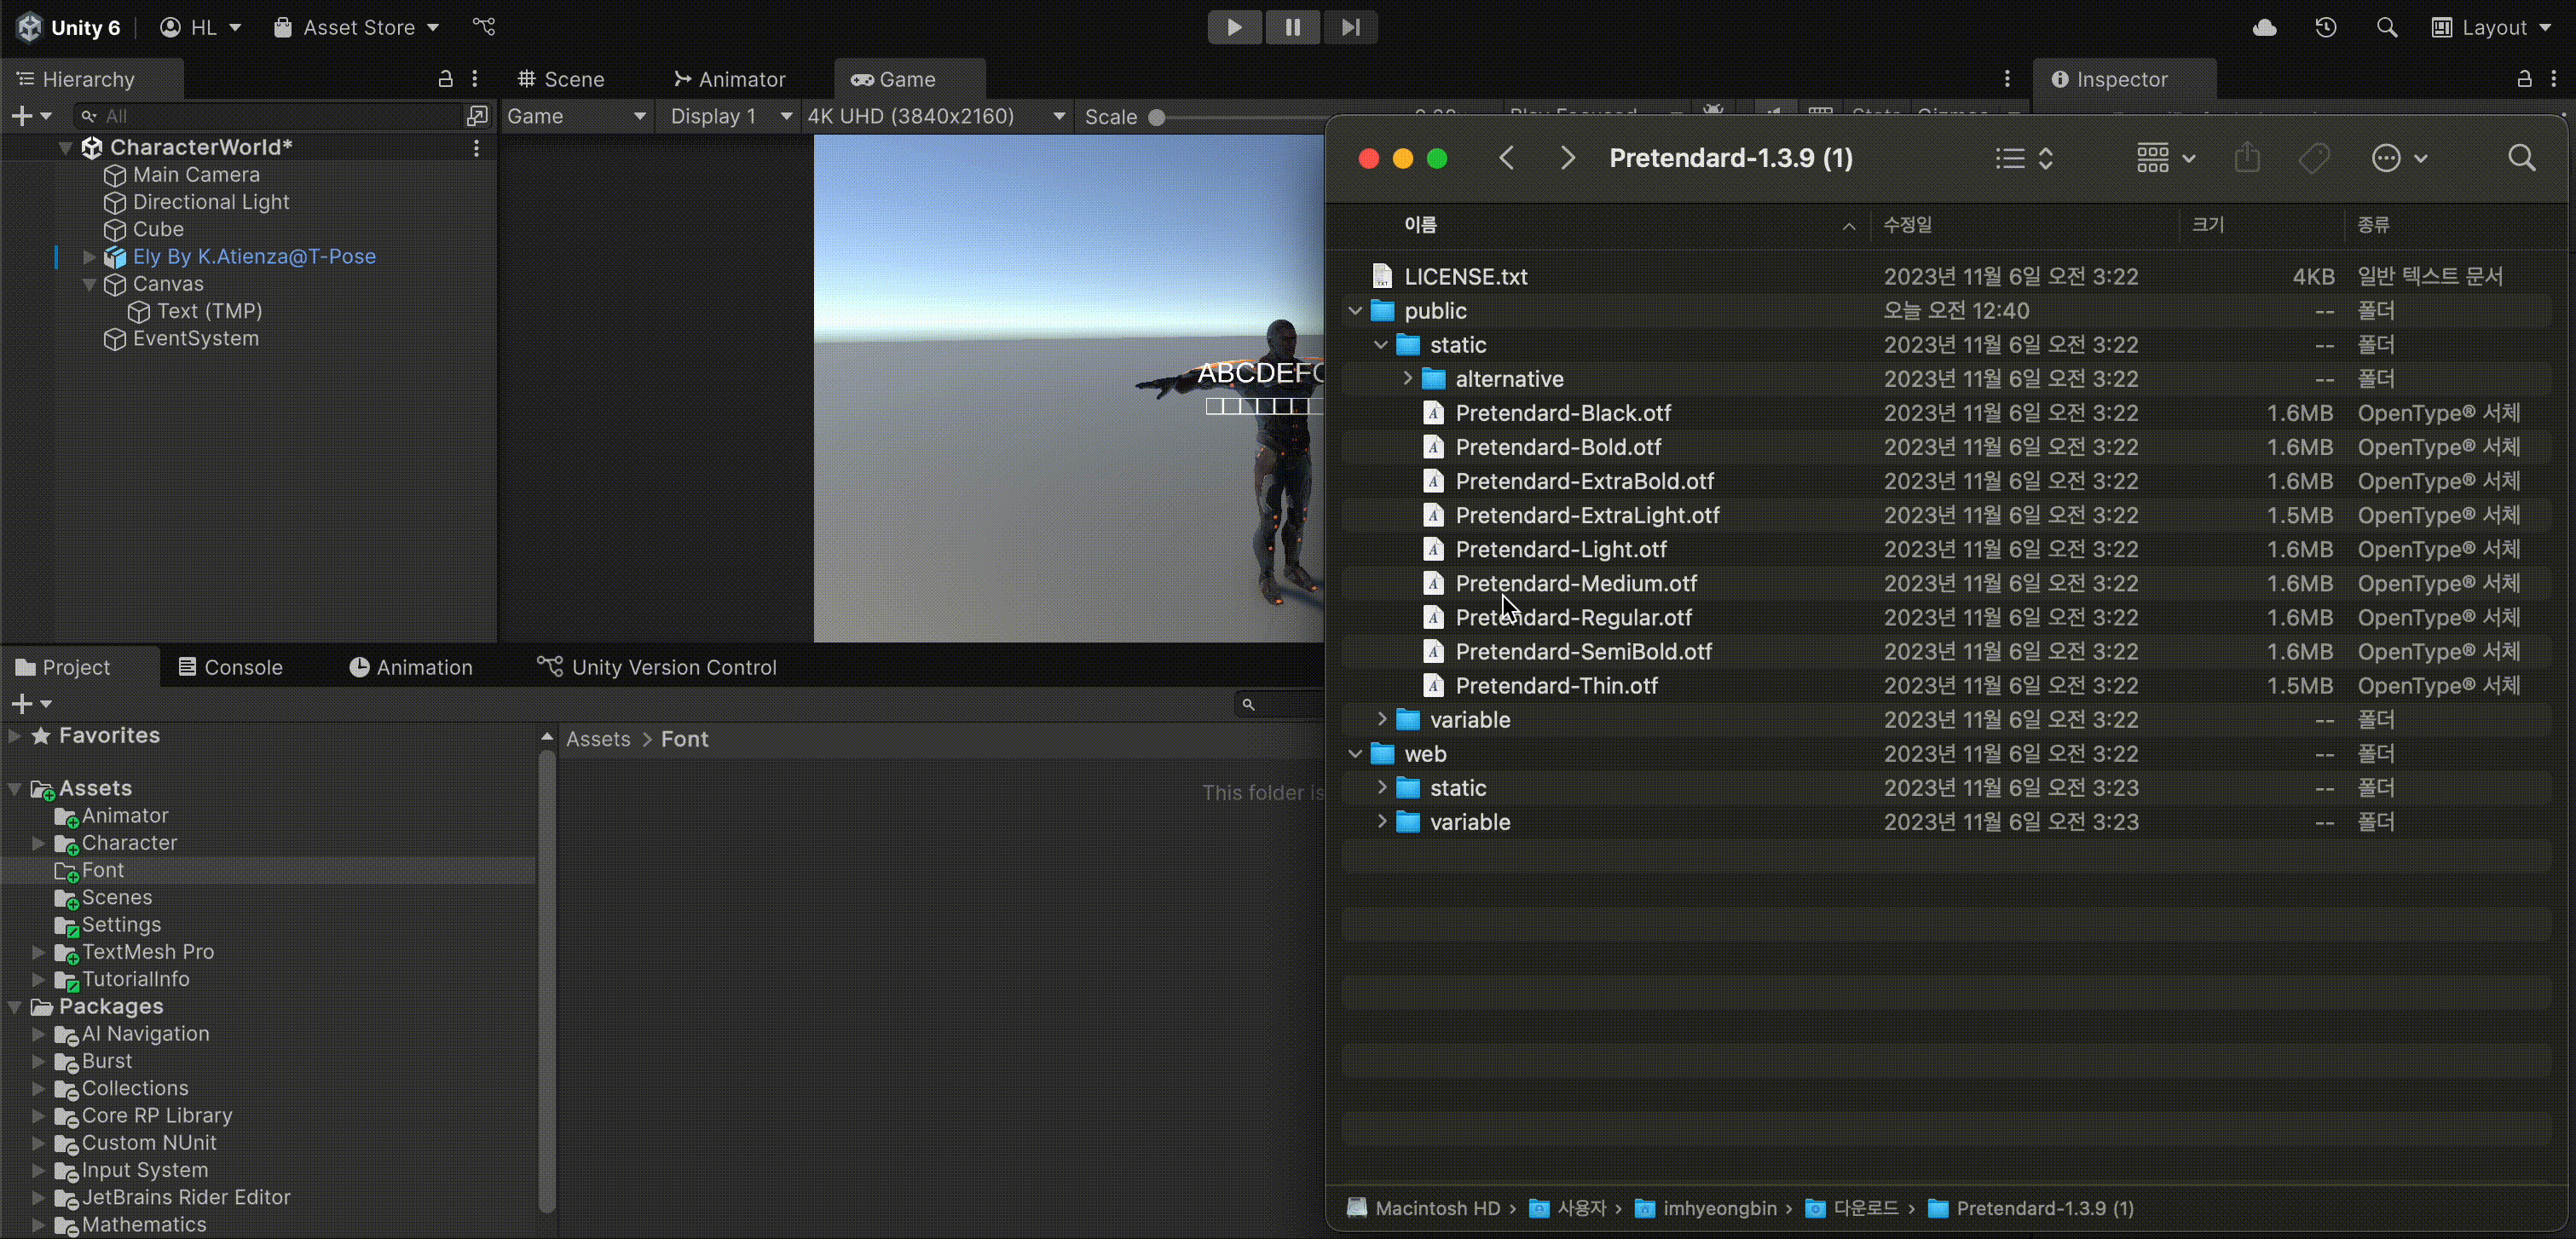The image size is (2576, 1239).
Task: Toggle the Inspector panel lock
Action: point(2524,79)
